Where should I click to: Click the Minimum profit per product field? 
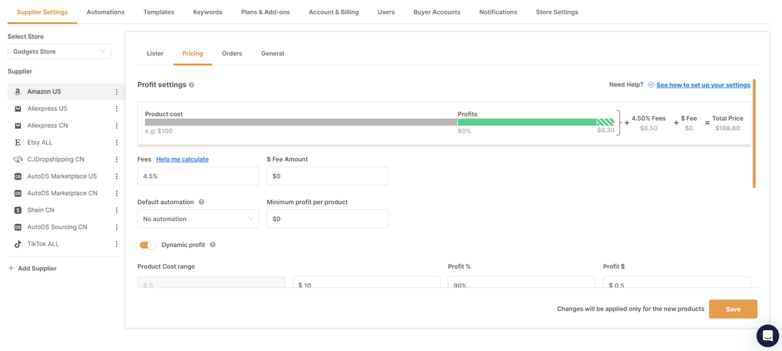(x=328, y=219)
